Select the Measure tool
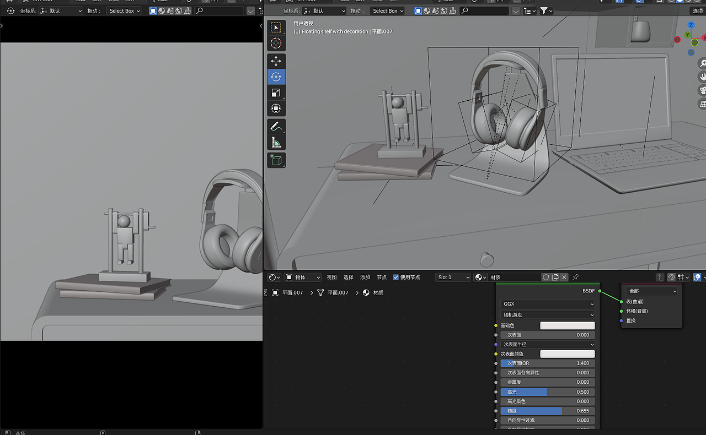 click(x=276, y=142)
